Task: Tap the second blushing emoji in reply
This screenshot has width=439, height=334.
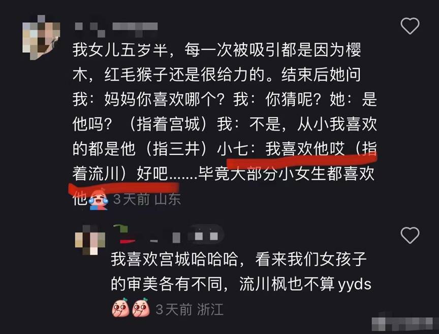Action: [141, 308]
